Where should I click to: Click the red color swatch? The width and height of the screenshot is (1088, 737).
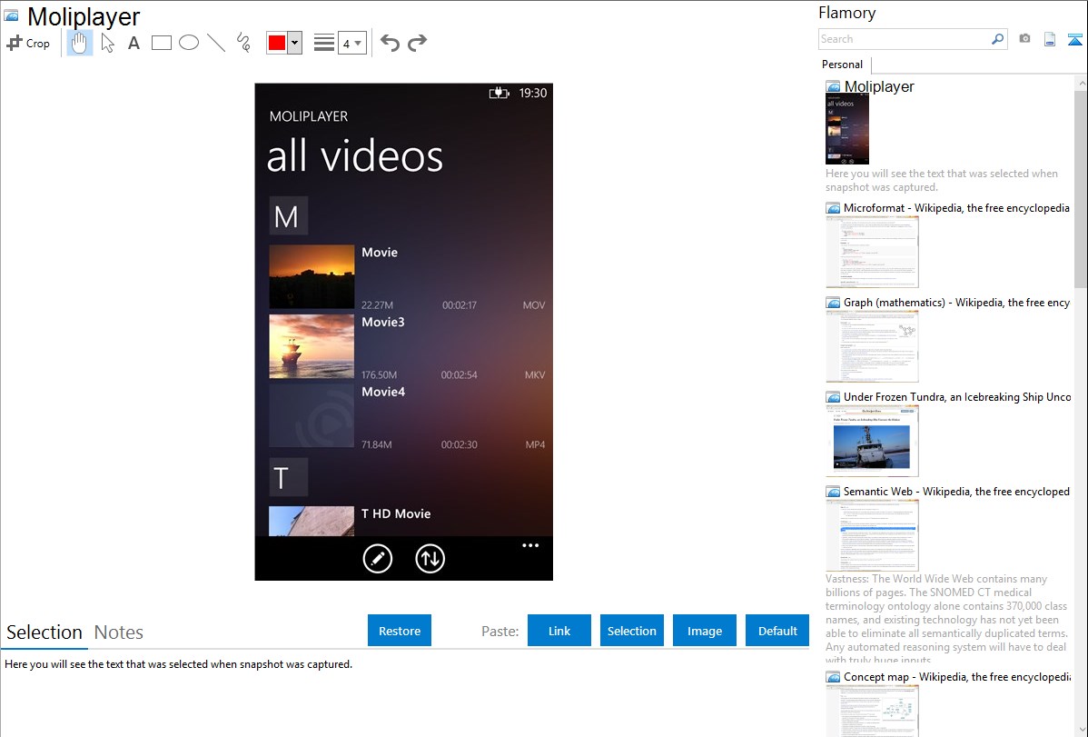click(277, 43)
